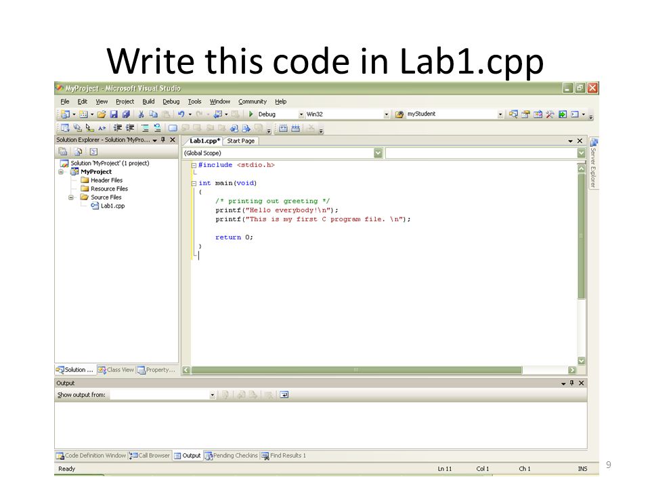Open the Tools menu
The height and width of the screenshot is (487, 650).
click(x=194, y=101)
